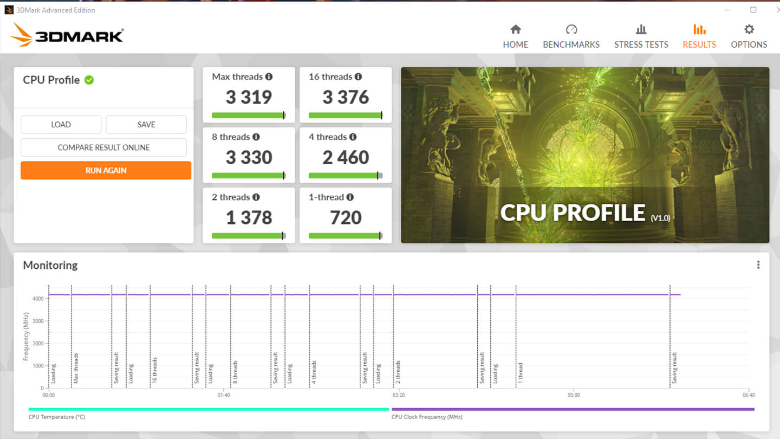780x439 pixels.
Task: Click the '8 threads' marker in chart
Action: click(x=235, y=372)
